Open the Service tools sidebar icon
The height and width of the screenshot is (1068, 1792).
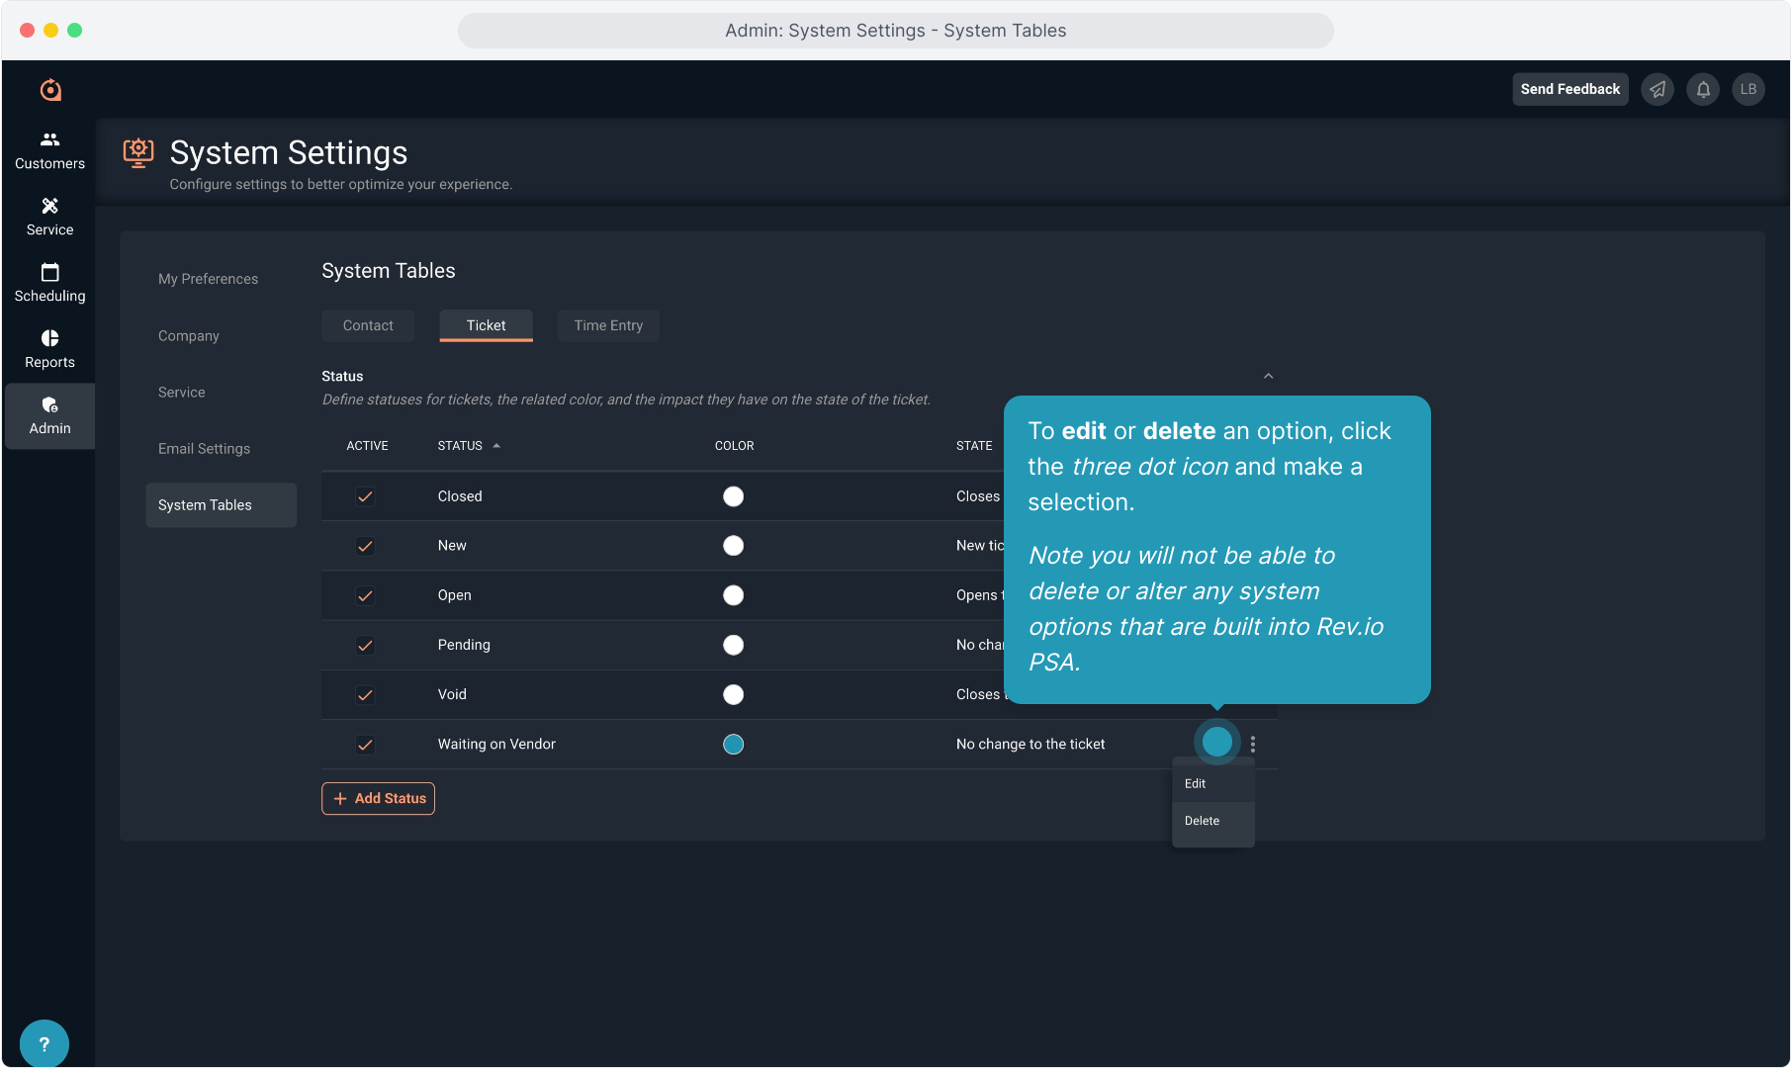click(x=49, y=217)
